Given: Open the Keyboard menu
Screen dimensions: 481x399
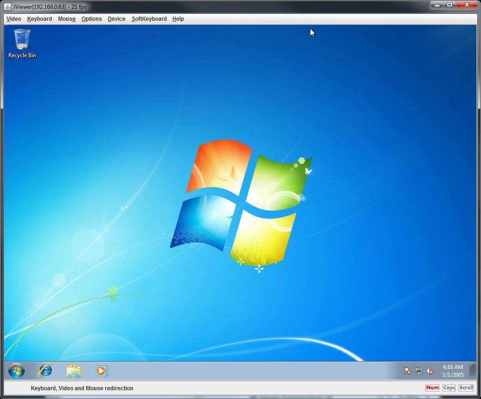Looking at the screenshot, I should click(39, 19).
